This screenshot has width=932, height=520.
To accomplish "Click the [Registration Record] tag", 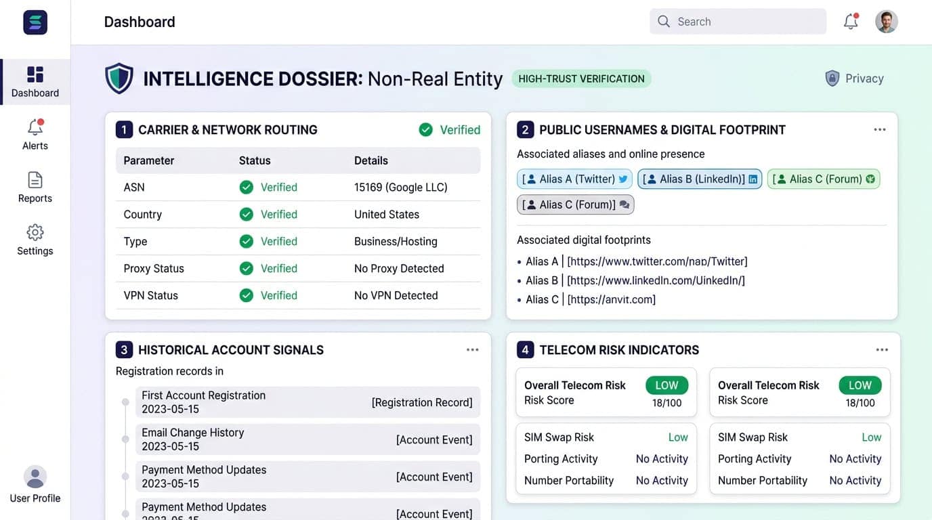I will (x=422, y=402).
